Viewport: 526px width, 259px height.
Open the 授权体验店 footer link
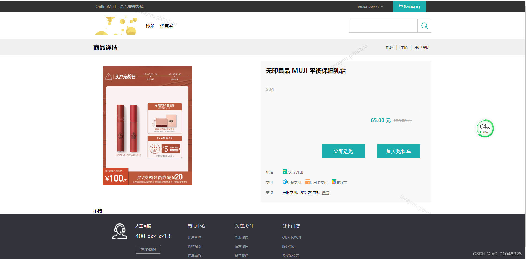pyautogui.click(x=290, y=255)
